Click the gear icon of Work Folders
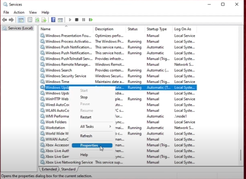Image resolution: width=246 pixels, height=179 pixels. click(x=42, y=122)
